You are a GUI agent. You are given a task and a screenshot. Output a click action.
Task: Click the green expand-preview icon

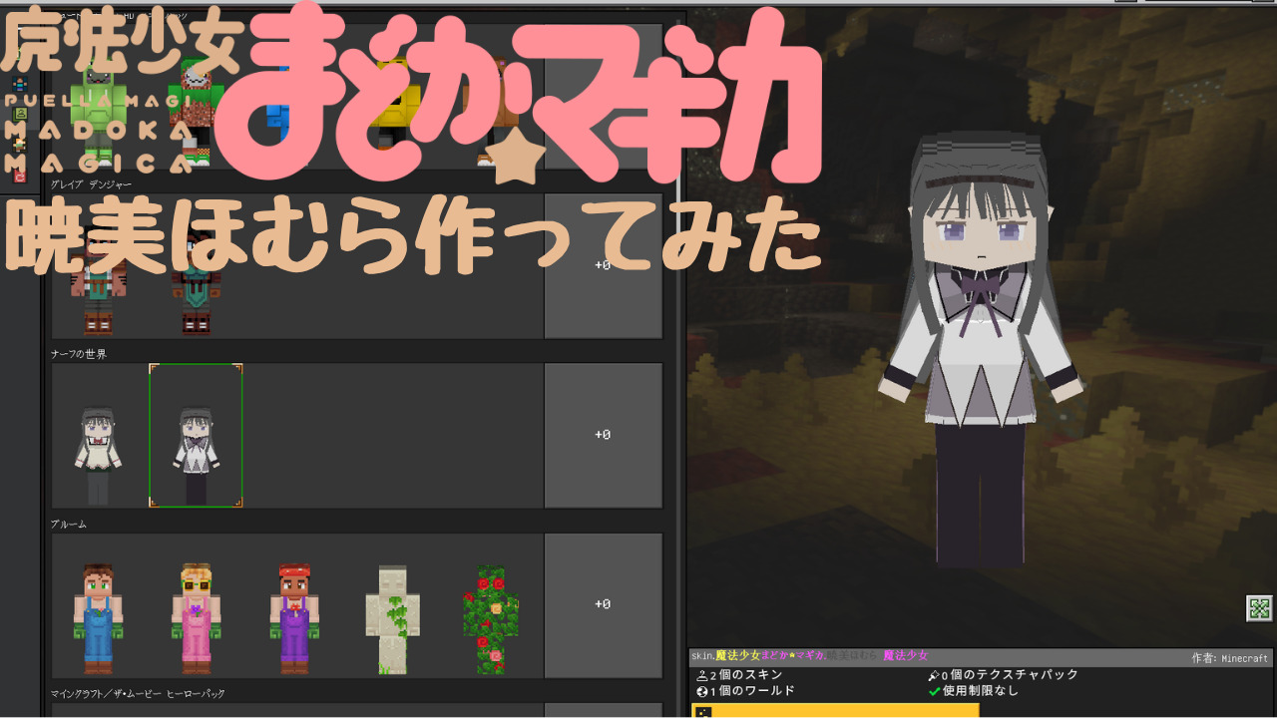1259,609
